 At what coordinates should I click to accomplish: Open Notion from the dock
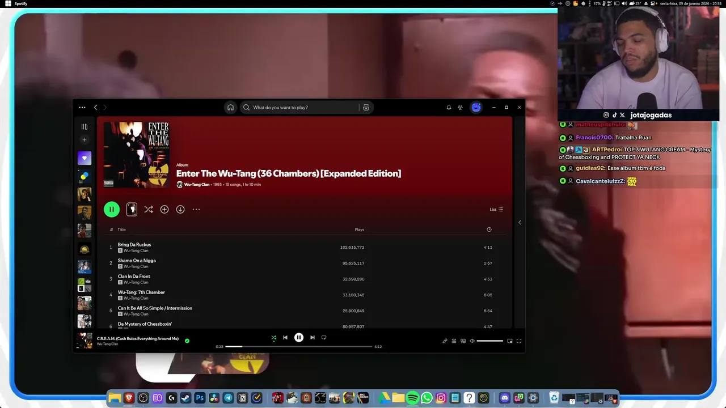pyautogui.click(x=242, y=398)
